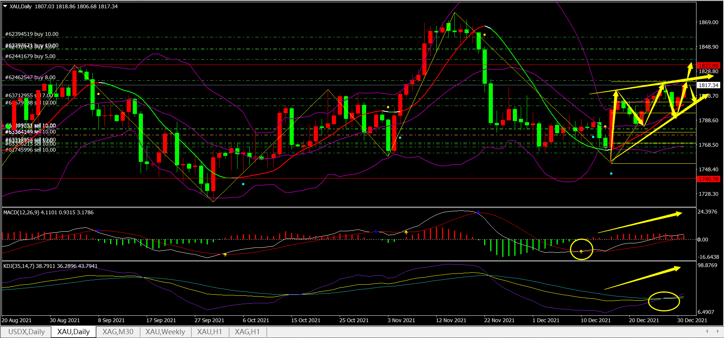724x338 pixels.
Task: Select the XAU,Weekly chart tab
Action: [x=165, y=332]
